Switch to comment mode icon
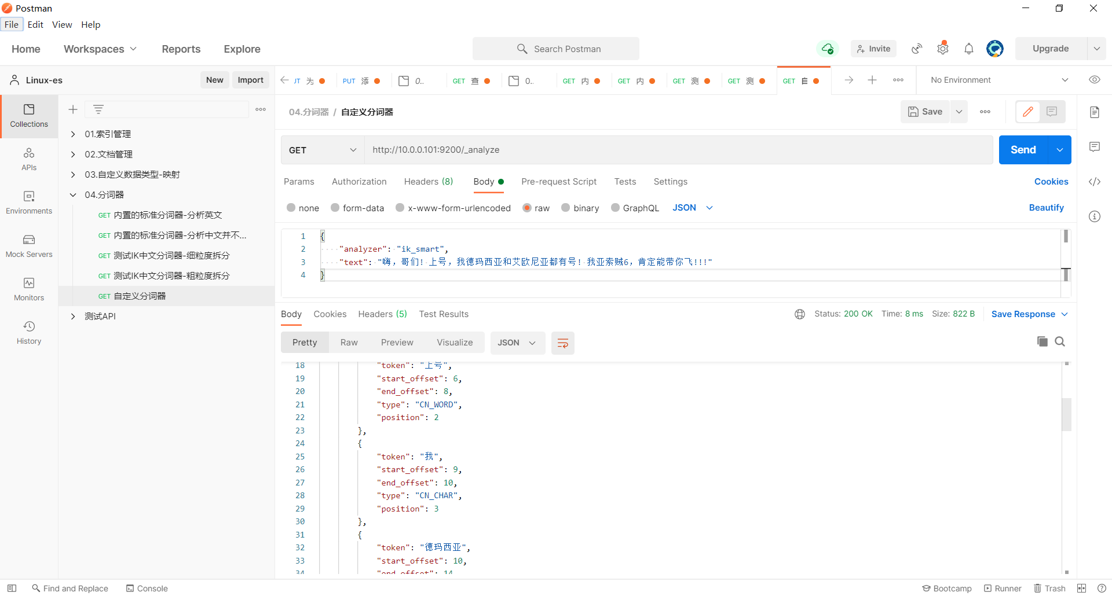Viewport: 1112px width, 596px height. tap(1052, 112)
